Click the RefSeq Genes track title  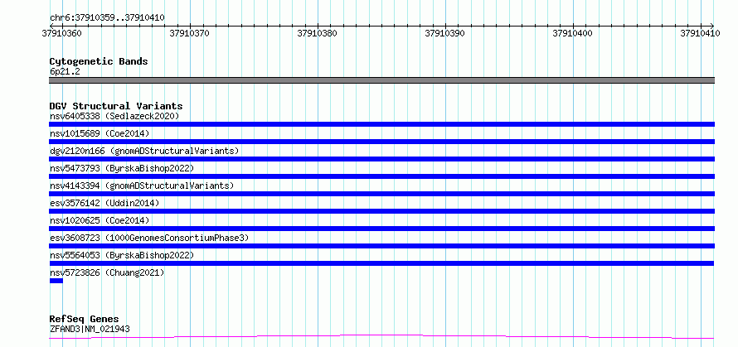click(85, 320)
